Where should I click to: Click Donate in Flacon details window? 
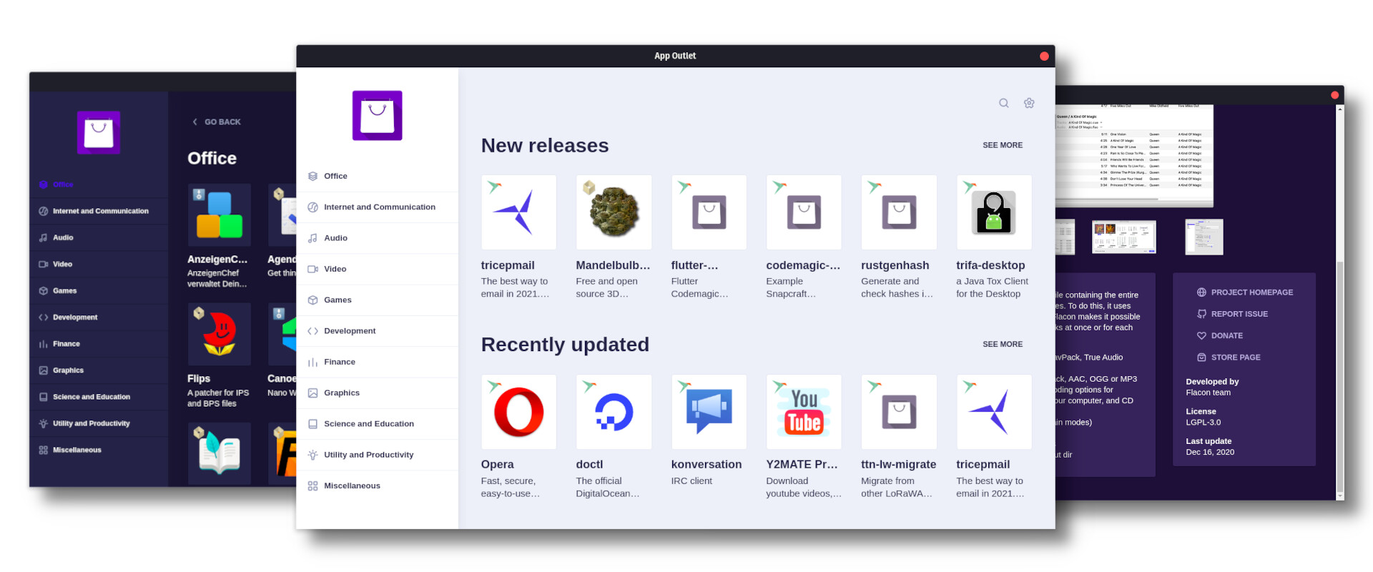[1220, 336]
